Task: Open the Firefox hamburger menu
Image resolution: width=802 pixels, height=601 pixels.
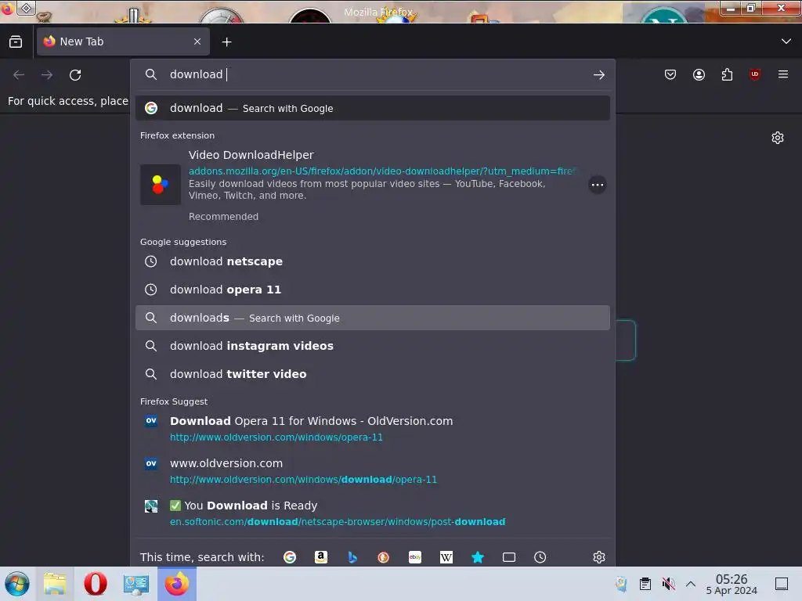Action: click(782, 74)
